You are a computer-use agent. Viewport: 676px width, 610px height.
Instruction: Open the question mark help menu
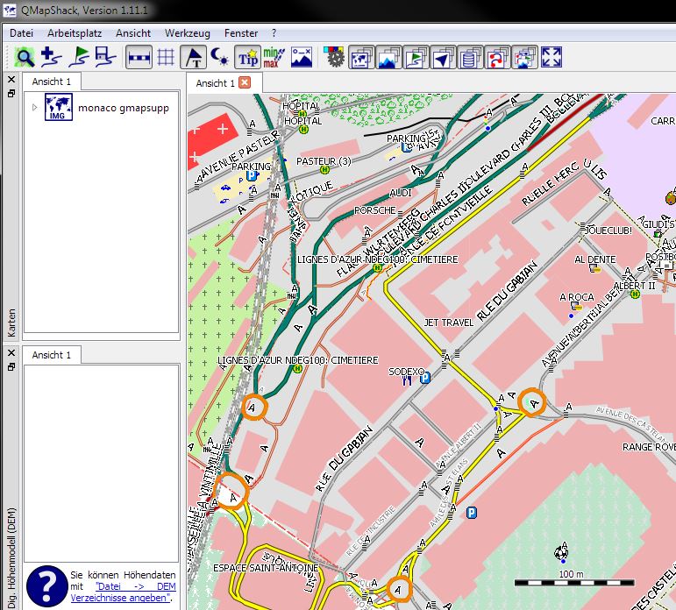(274, 33)
